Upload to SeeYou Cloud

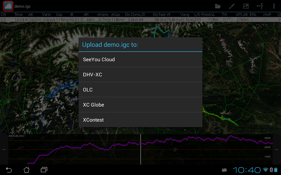[140, 59]
